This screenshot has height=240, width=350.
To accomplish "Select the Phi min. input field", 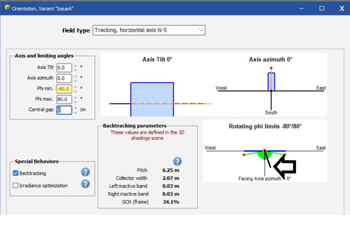I will tap(64, 89).
